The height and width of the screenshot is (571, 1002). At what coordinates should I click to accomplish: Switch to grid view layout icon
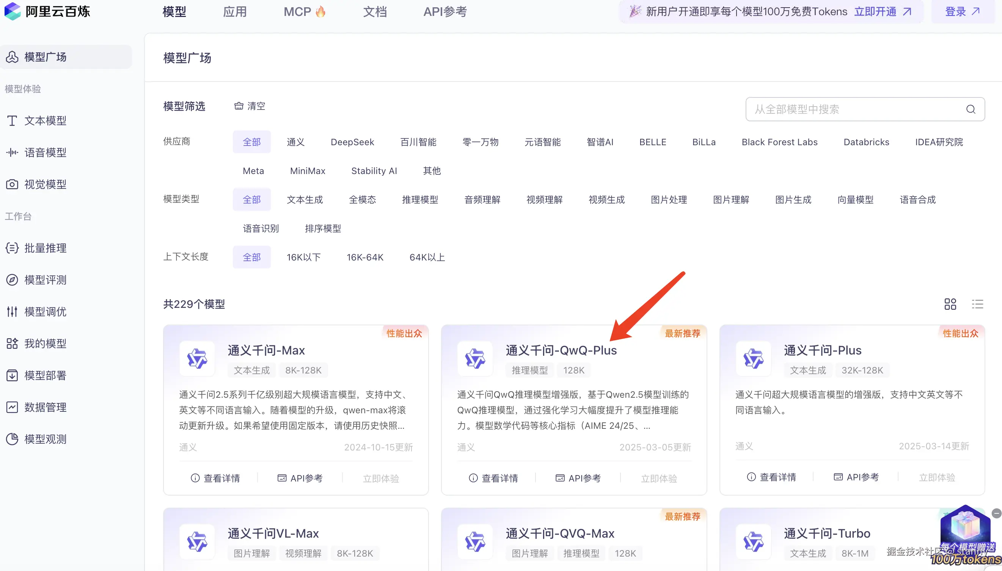click(x=950, y=304)
